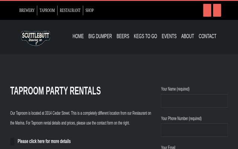Go to Kegs To Go page
Viewport: 238px width, 149px height.
click(145, 36)
